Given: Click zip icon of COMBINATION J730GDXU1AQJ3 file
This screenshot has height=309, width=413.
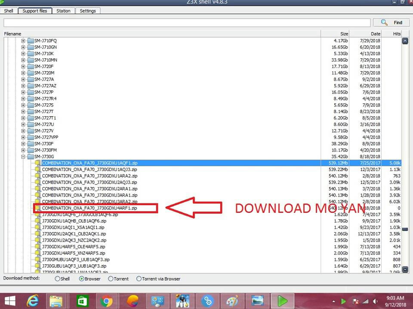Looking at the screenshot, I should [38, 170].
